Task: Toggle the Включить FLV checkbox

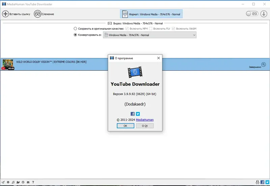Action: point(151,29)
